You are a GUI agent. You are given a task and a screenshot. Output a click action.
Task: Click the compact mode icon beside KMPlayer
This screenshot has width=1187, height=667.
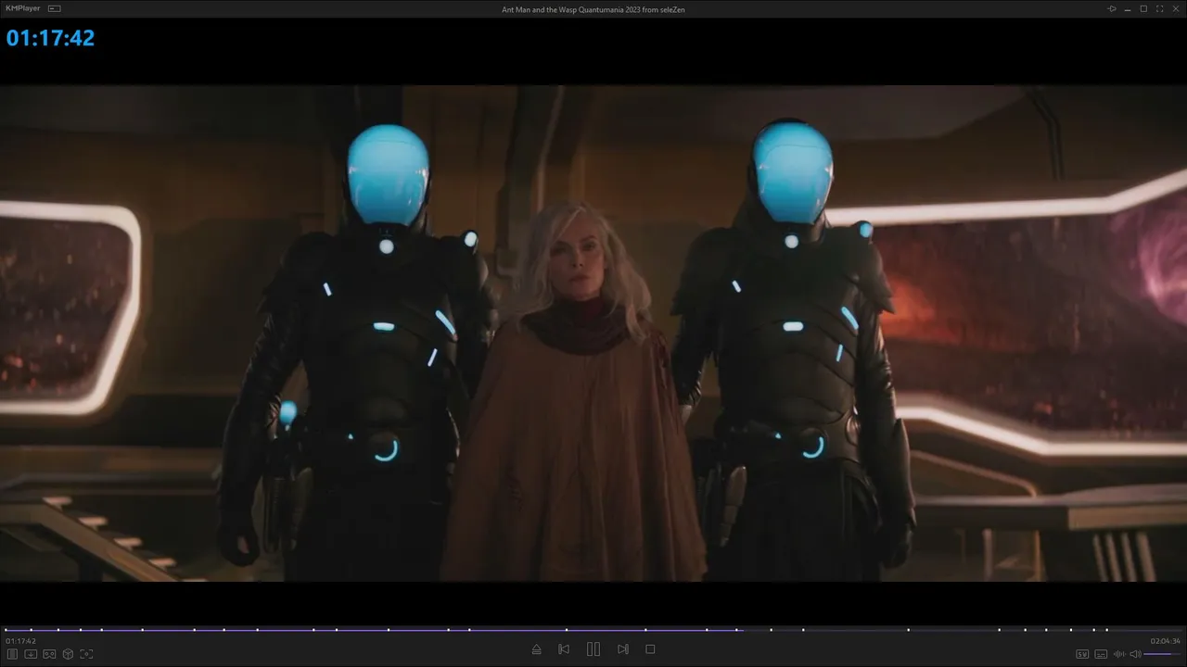[x=55, y=8]
